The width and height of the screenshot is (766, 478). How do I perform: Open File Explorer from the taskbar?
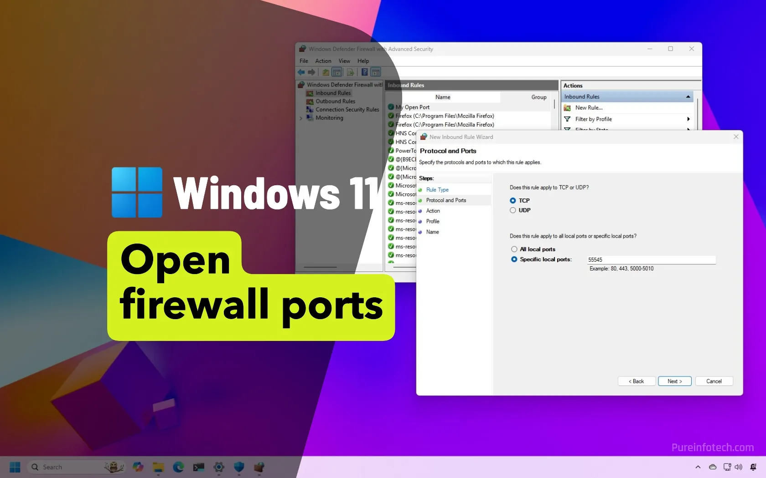[x=158, y=467]
